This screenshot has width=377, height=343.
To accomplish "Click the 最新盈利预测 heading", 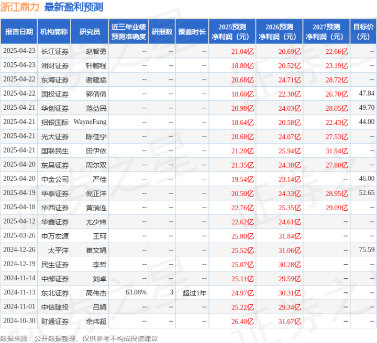I will tap(74, 7).
